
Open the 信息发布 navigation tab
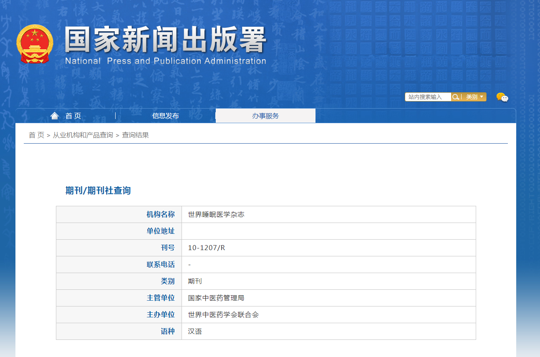pos(165,116)
